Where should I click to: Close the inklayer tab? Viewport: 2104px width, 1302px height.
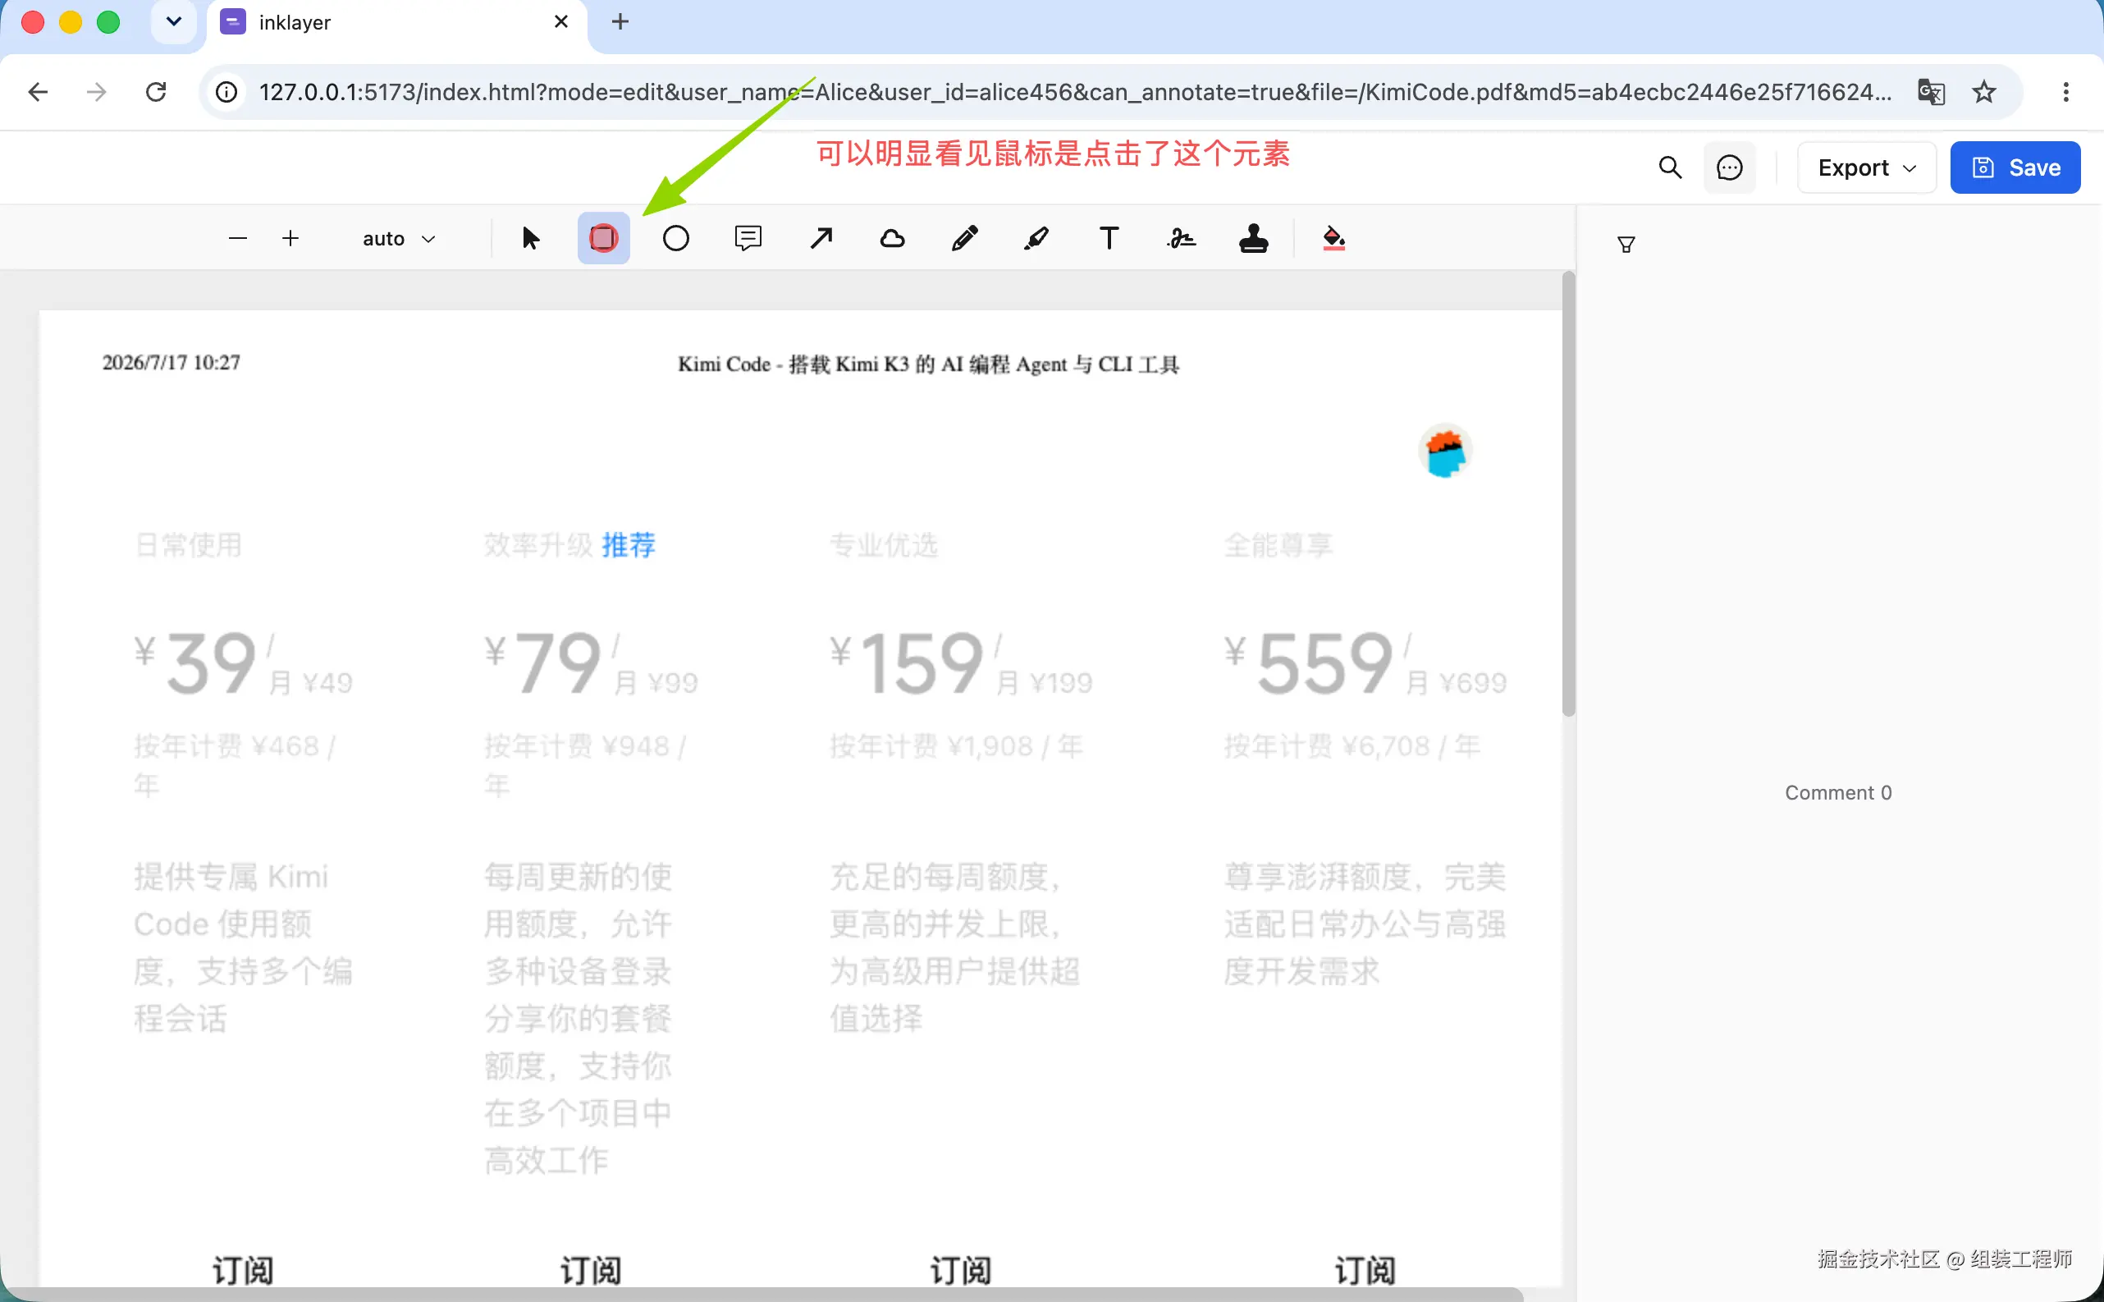point(561,21)
